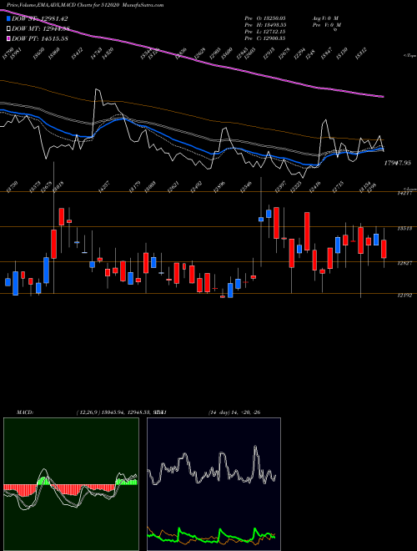Select the 'Pre H:' high value text

coord(266,25)
